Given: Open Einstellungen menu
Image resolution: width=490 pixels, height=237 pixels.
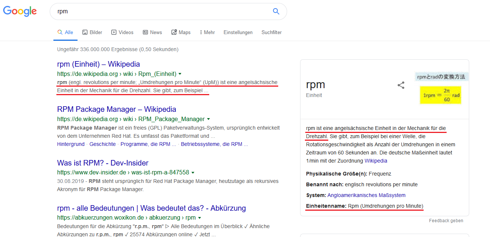Looking at the screenshot, I should (x=238, y=33).
